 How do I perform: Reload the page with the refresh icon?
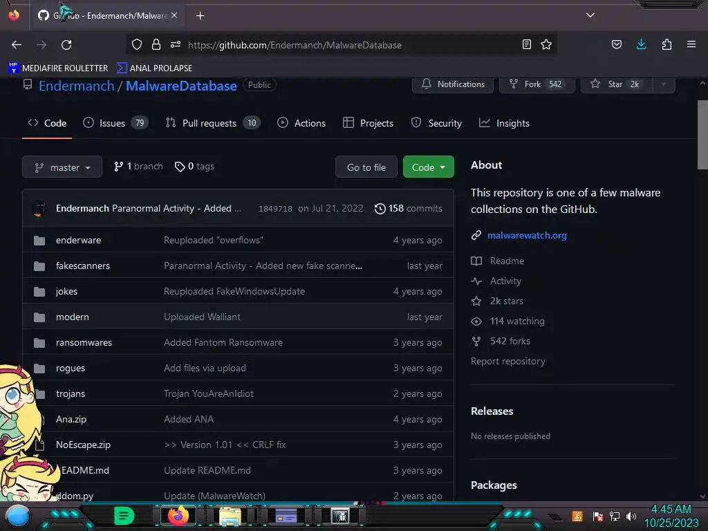click(66, 45)
